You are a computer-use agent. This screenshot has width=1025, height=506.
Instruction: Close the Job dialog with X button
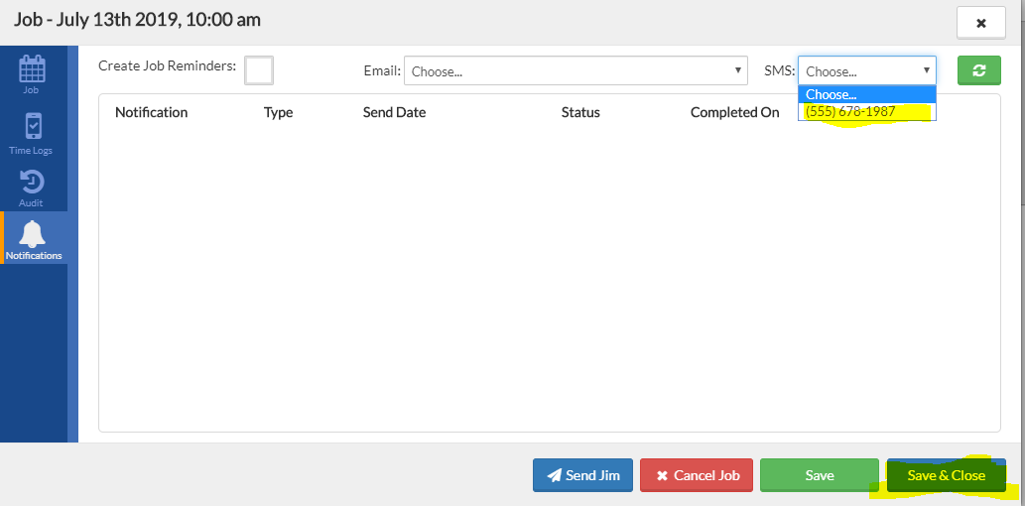(980, 23)
